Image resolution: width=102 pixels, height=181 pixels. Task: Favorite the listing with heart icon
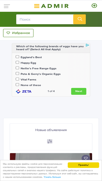click(x=86, y=158)
